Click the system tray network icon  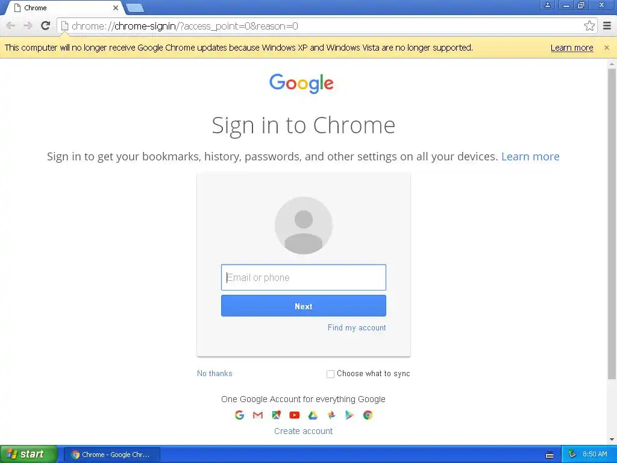click(572, 455)
